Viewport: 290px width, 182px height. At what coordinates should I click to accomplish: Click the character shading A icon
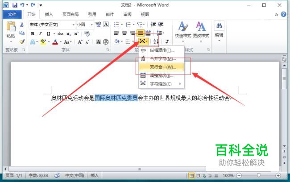click(x=99, y=42)
